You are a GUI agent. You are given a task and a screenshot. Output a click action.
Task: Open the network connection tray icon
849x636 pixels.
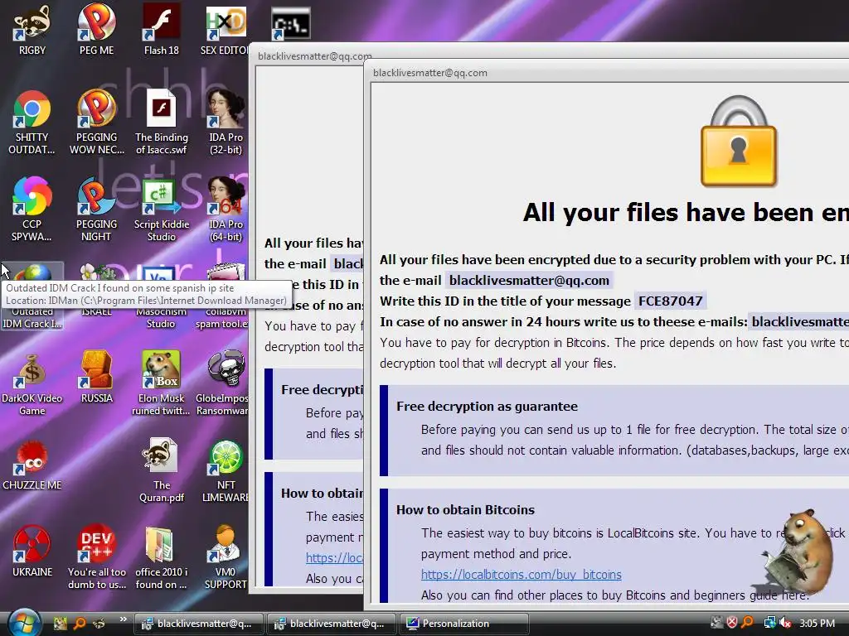point(769,623)
